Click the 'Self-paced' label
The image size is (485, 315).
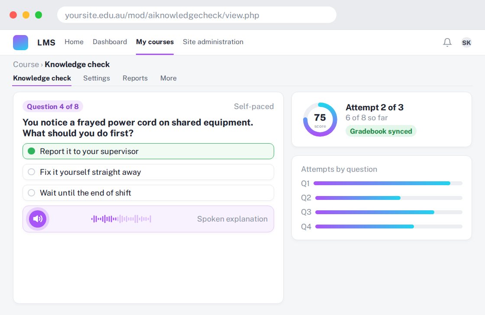(x=254, y=106)
